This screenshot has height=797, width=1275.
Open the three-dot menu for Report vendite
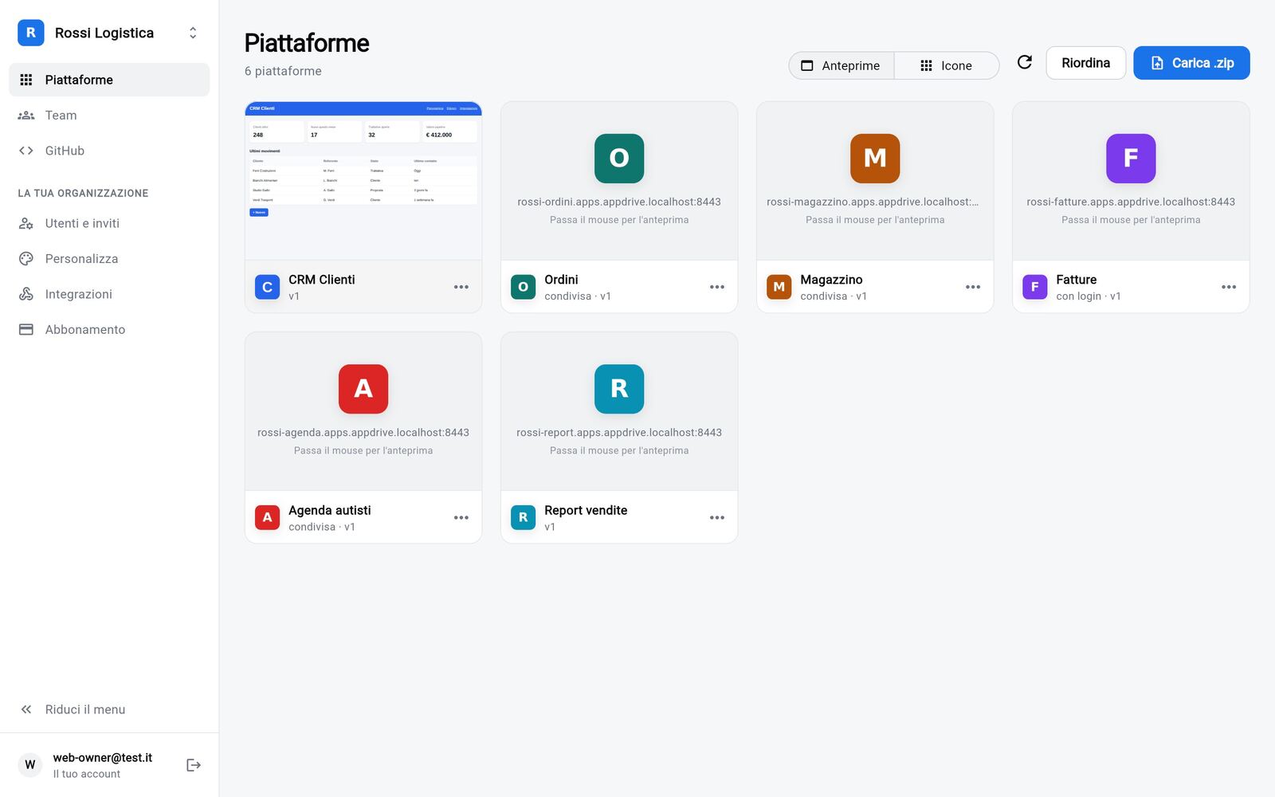click(x=717, y=517)
